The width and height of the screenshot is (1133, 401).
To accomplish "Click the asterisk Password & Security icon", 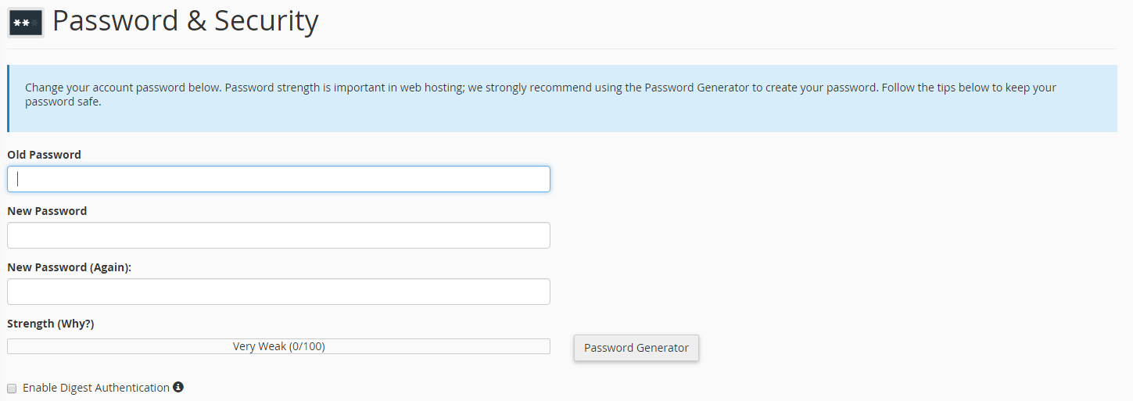I will [x=26, y=23].
